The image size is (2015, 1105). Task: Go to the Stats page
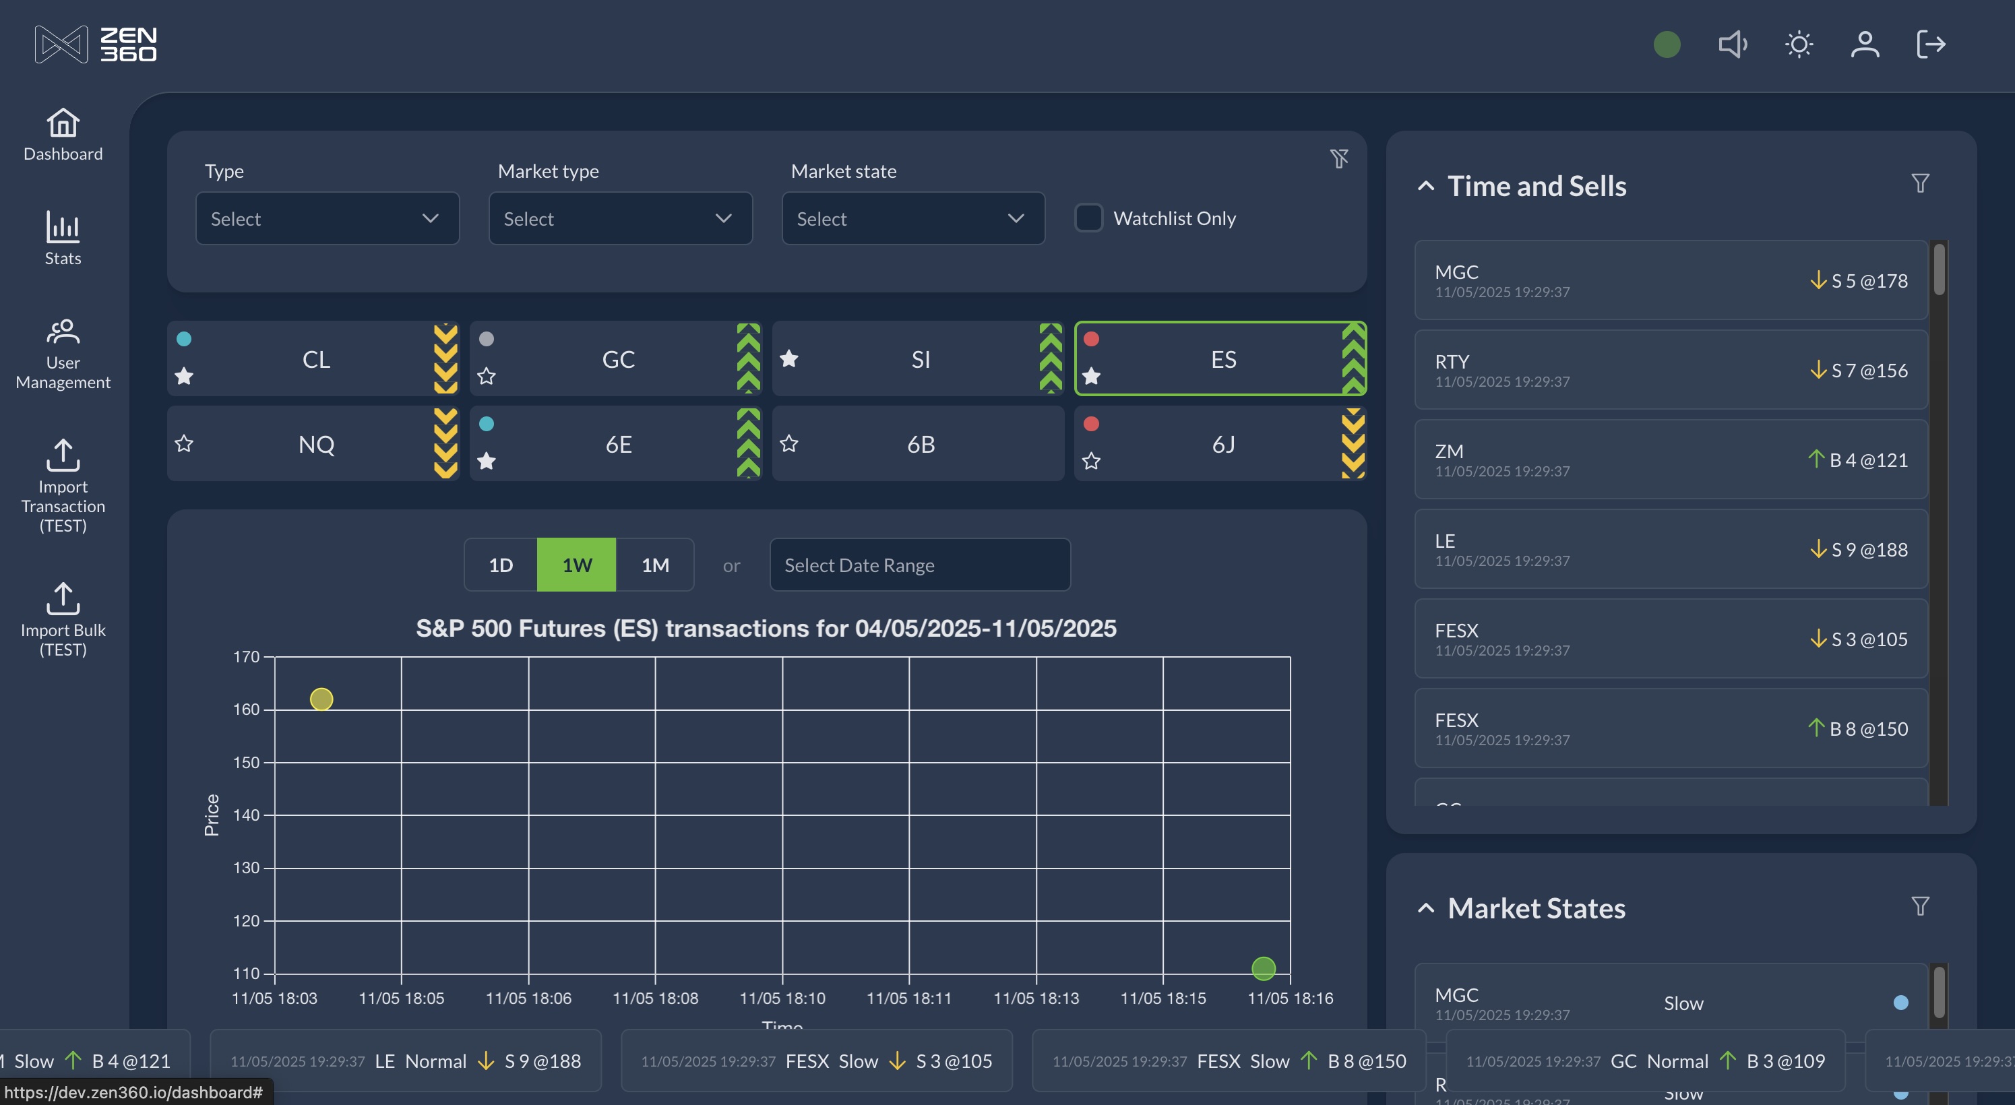coord(63,239)
